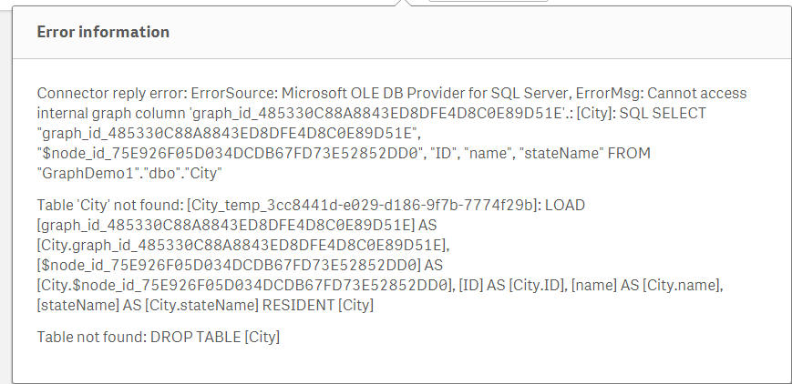
Task: Click the "Error information" heading
Action: [x=103, y=32]
